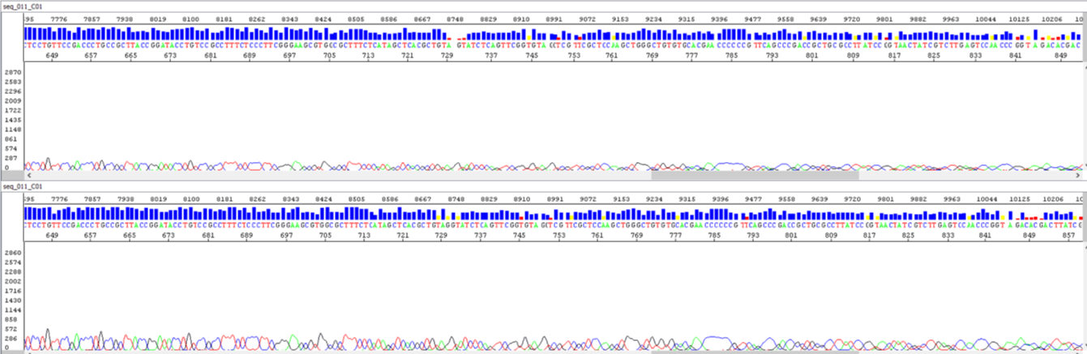Screen dimensions: 1087x354
Task: Click yellow quality bar near position 745, top panel
Action: [529, 37]
